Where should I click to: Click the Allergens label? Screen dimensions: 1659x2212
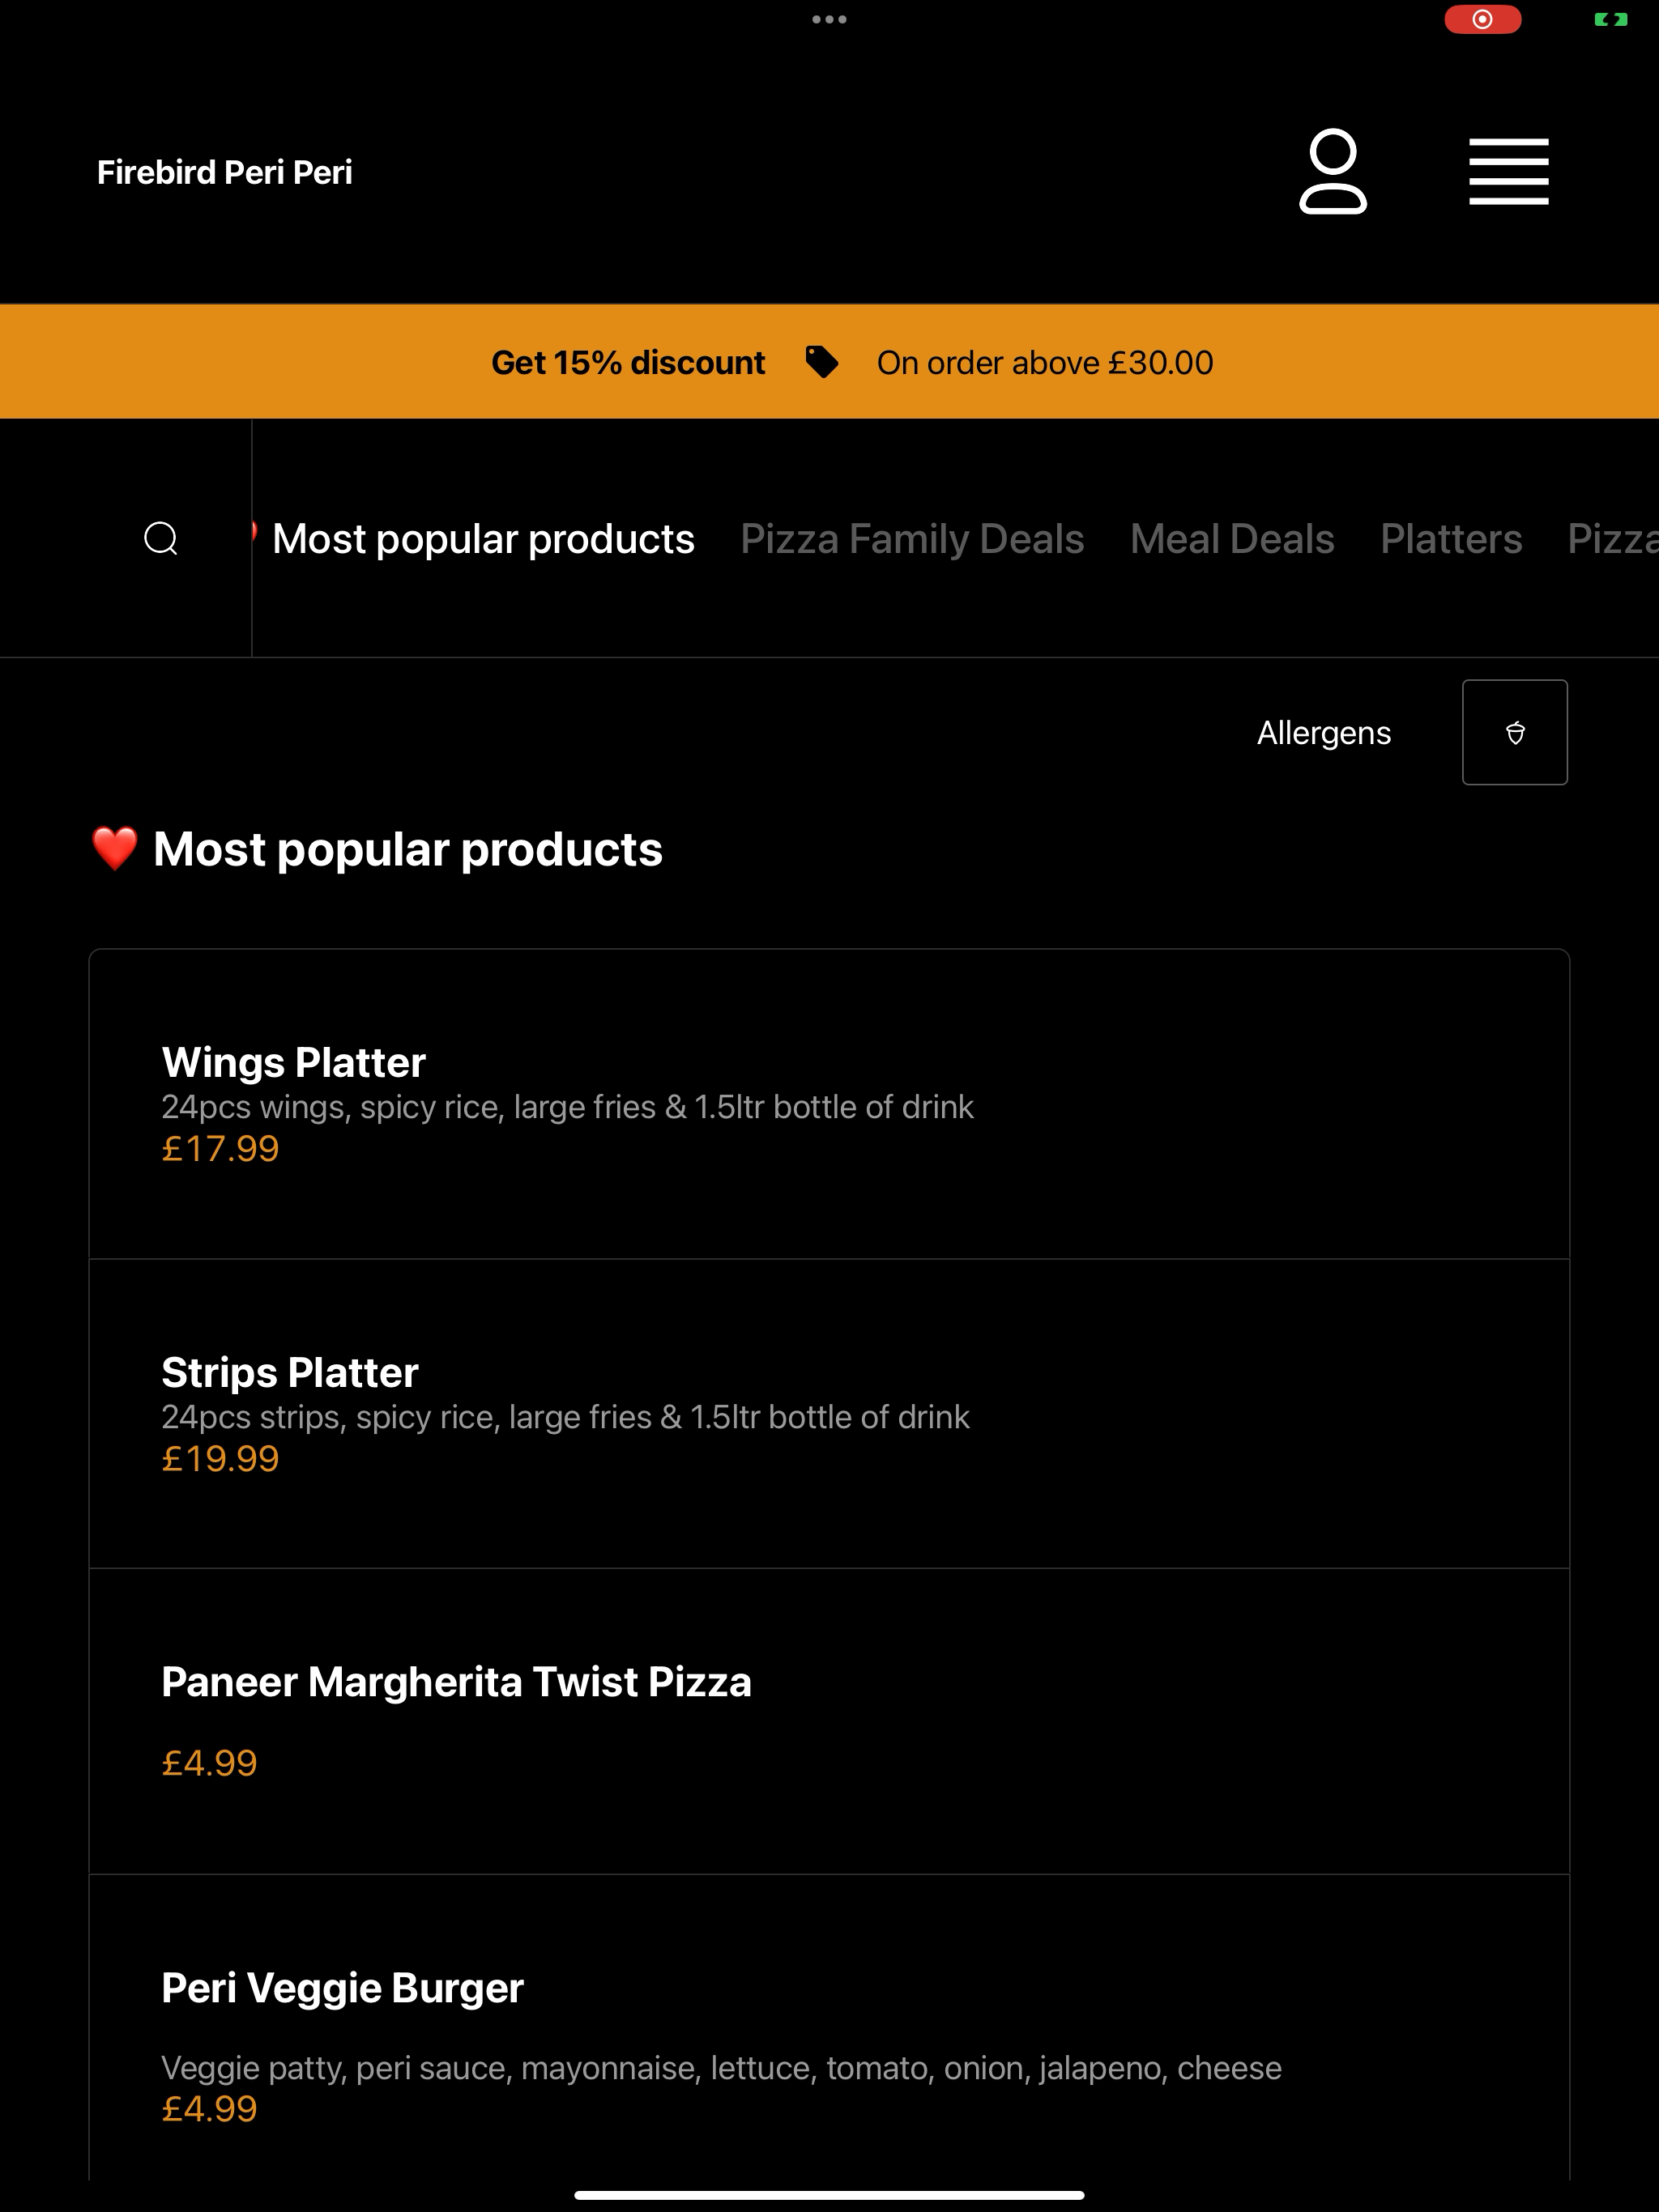pos(1323,733)
